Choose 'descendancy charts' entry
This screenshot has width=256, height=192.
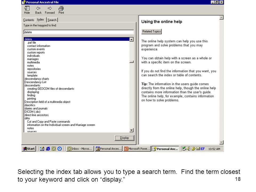click(37, 79)
